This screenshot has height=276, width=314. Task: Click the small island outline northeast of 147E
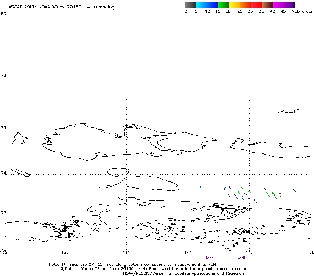pos(288,111)
